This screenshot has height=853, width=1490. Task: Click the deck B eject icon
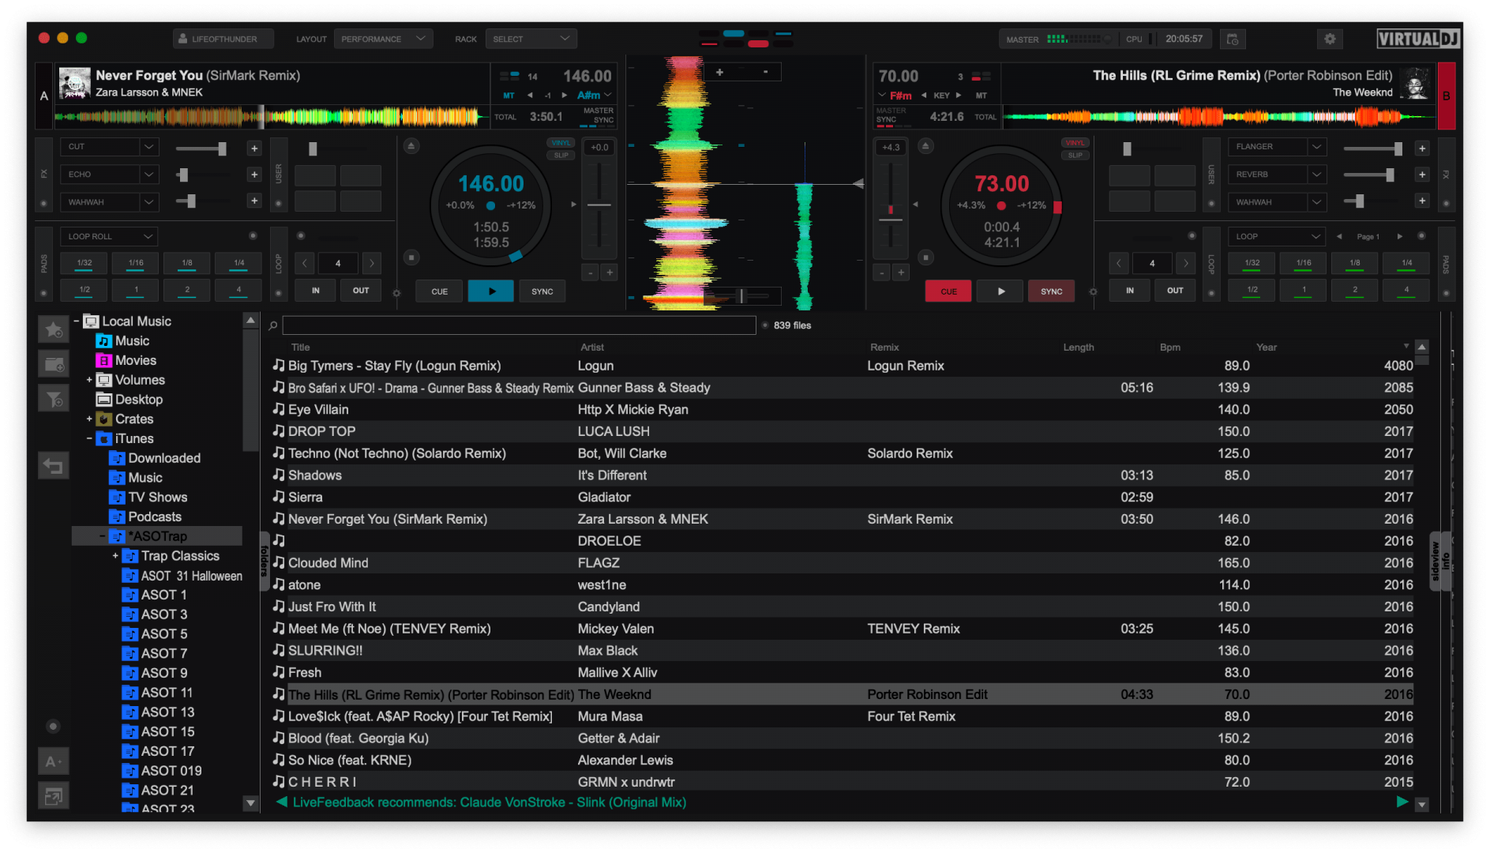(926, 146)
